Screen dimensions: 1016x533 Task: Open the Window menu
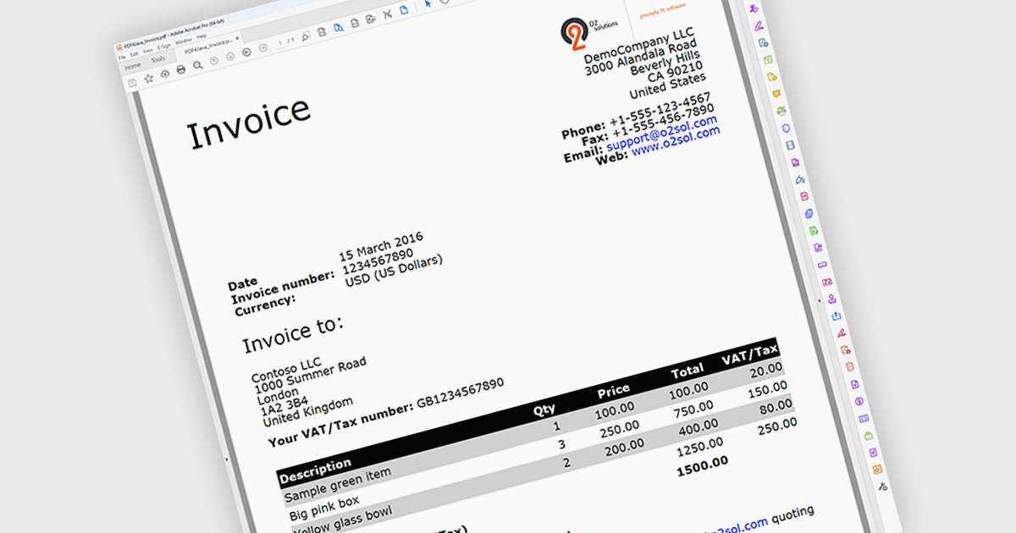click(x=184, y=41)
